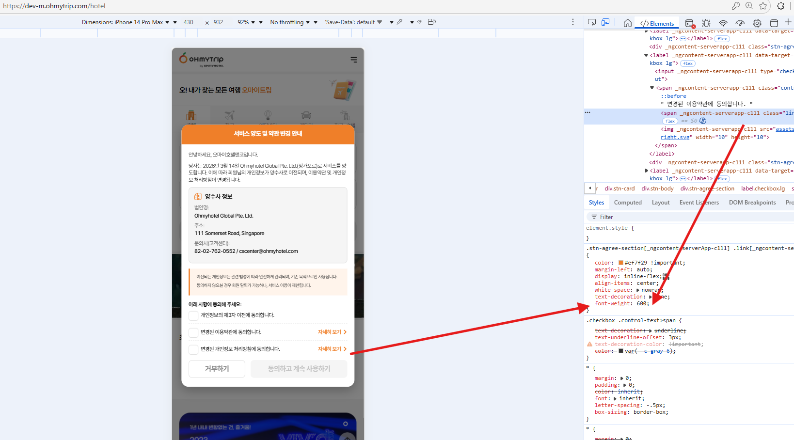Open the Network panel wifi icon
Screen dimensions: 794x440
[723, 23]
